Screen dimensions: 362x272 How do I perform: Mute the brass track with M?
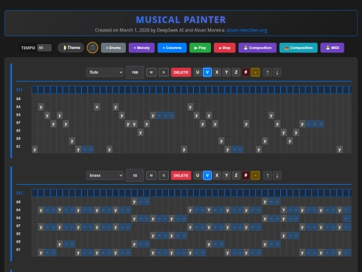pos(152,175)
